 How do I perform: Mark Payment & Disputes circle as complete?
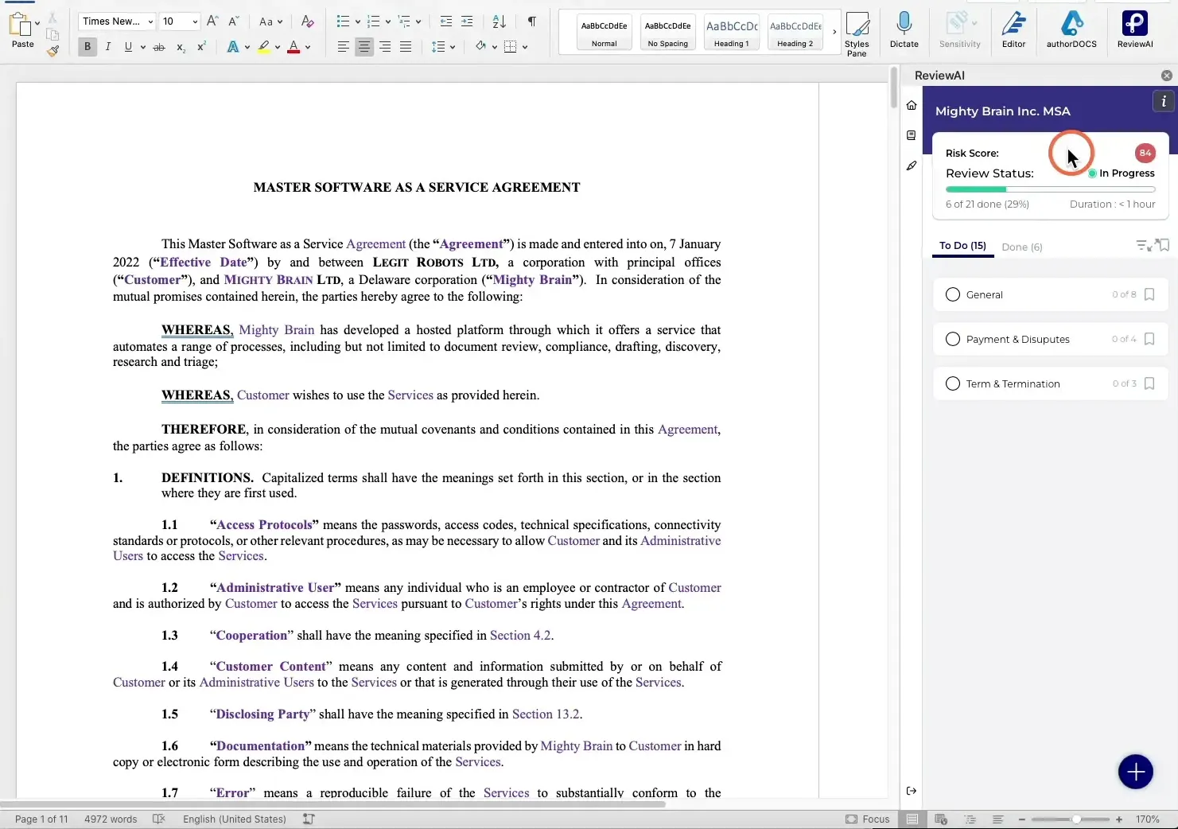click(952, 339)
